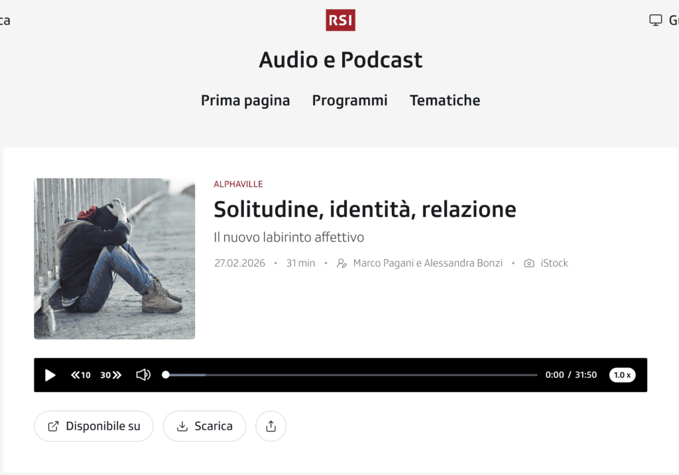Viewport: 679px width, 475px height.
Task: Open the Solitudine, identità, relazione title
Action: [x=365, y=210]
